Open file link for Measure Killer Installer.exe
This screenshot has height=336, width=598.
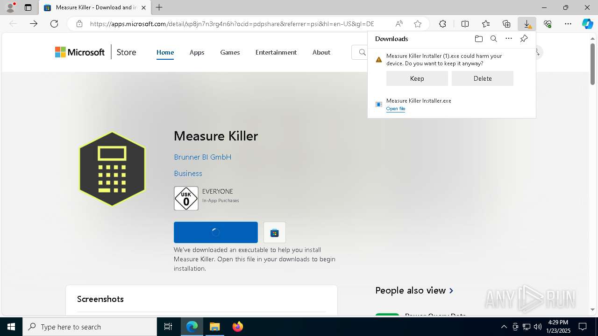[x=396, y=109]
